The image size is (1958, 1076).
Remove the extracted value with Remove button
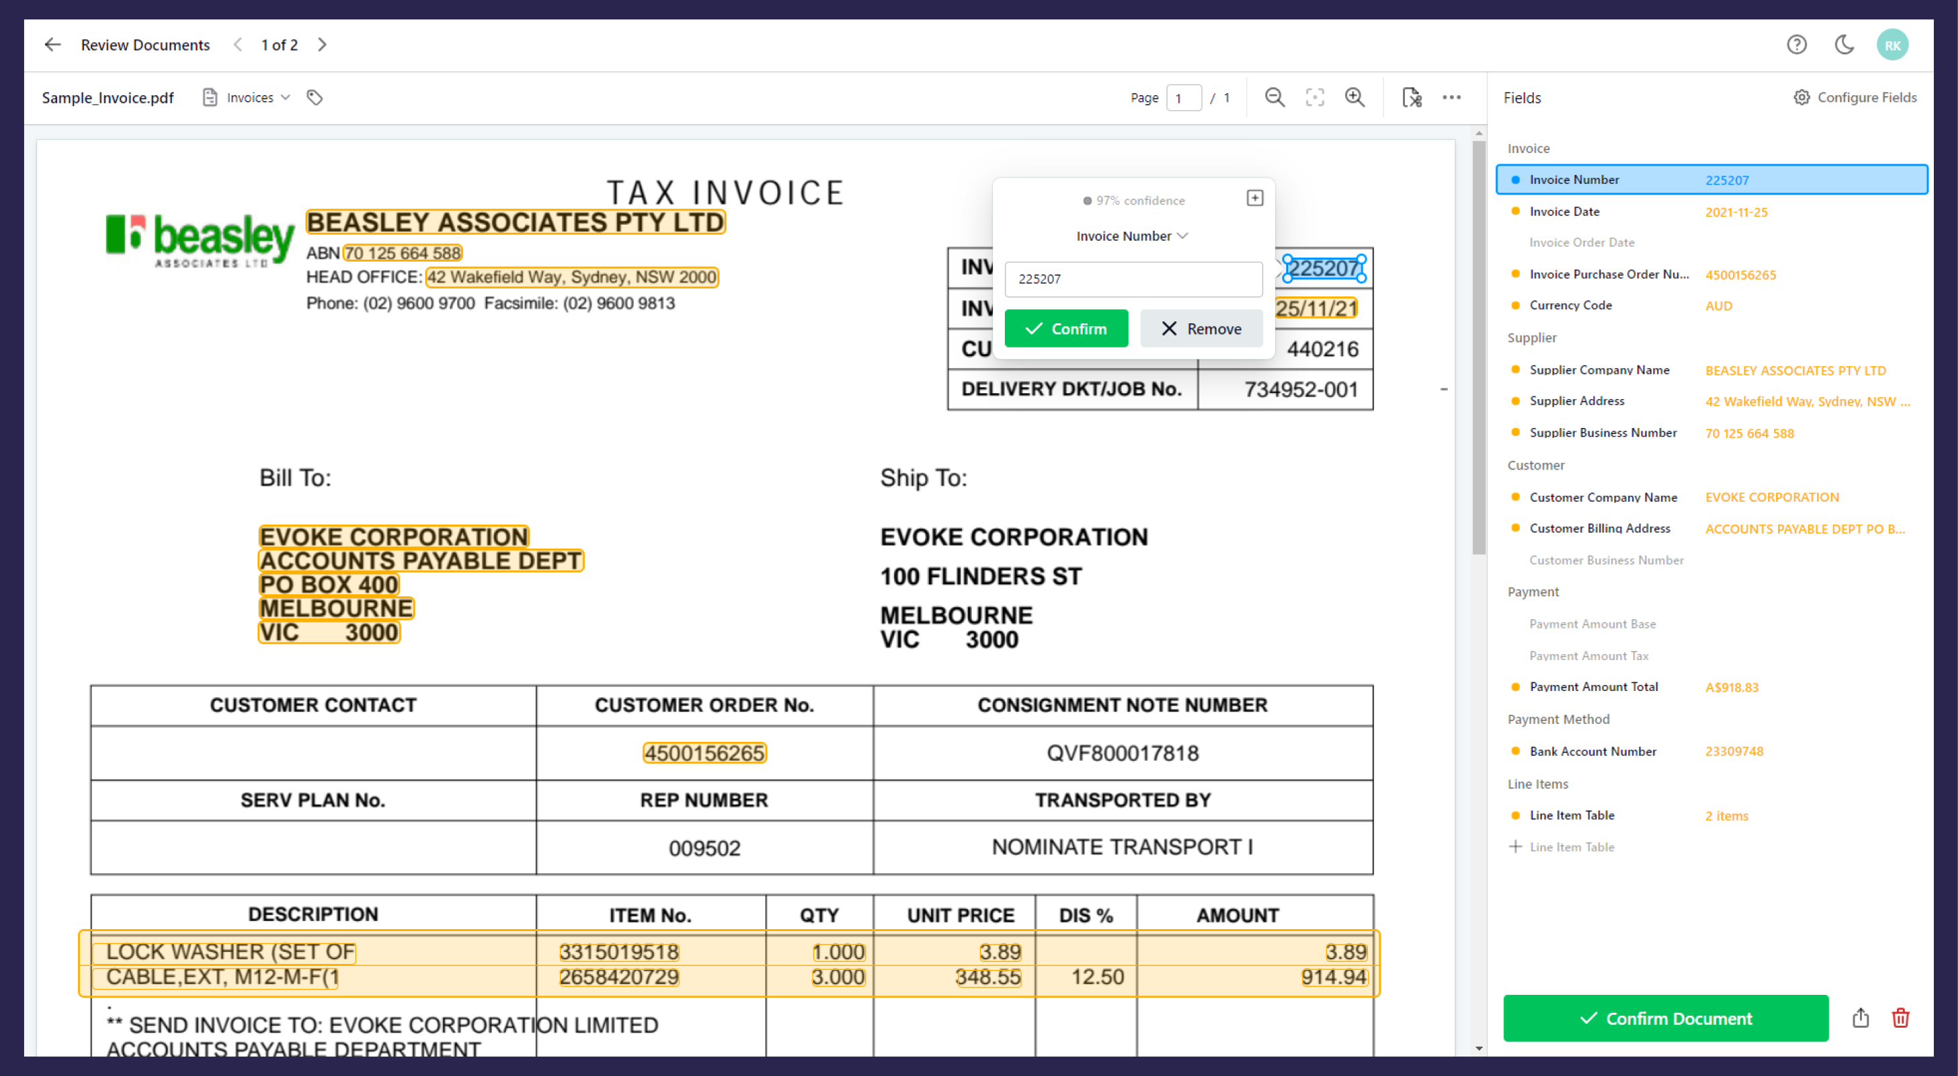[x=1201, y=328]
